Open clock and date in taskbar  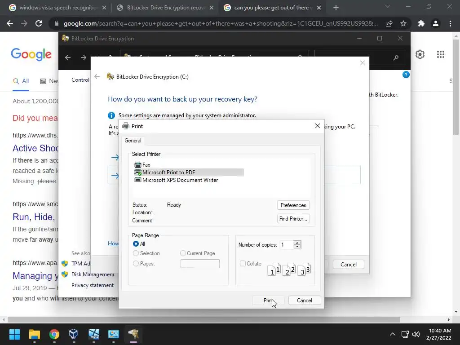[438, 334]
